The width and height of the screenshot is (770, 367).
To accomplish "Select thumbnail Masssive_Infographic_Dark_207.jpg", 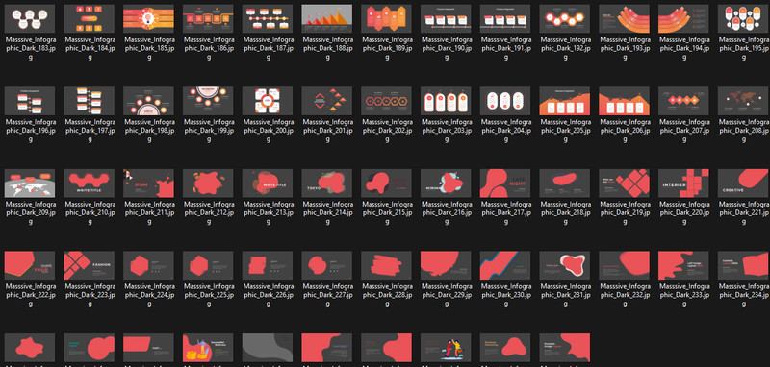I will point(683,102).
